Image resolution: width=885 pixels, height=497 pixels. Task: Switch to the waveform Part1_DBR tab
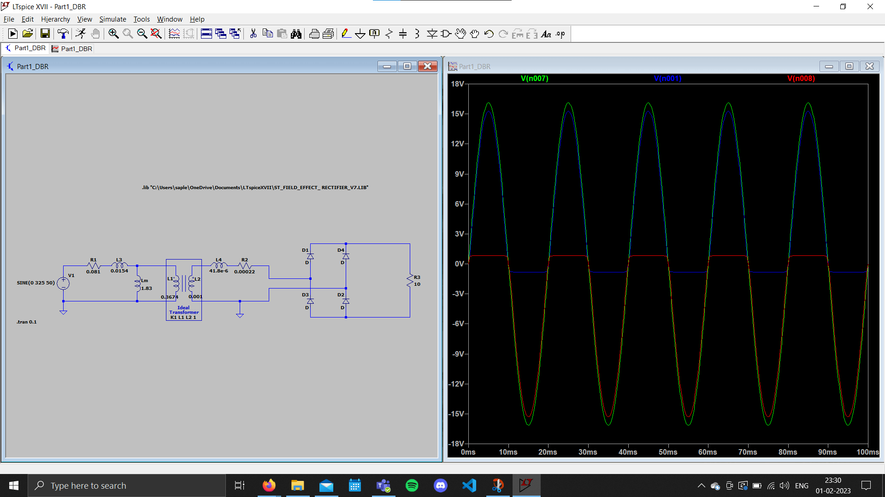click(x=71, y=48)
